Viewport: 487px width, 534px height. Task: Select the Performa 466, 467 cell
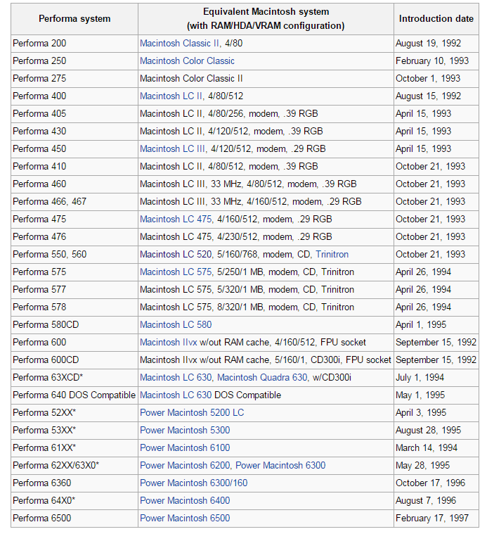(x=74, y=202)
